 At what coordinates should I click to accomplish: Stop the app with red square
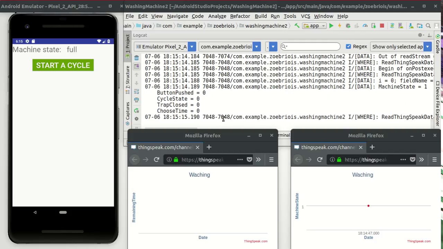(382, 26)
